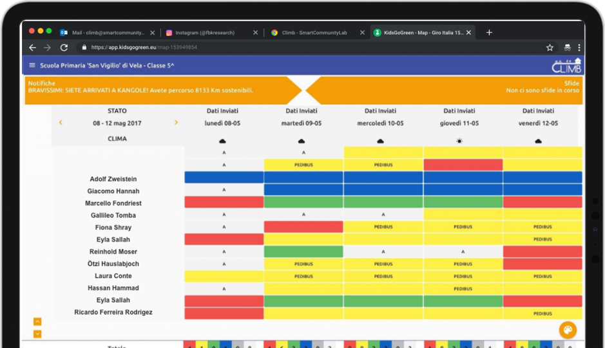
Task: Open the hamburger menu in the blue header
Action: [32, 65]
